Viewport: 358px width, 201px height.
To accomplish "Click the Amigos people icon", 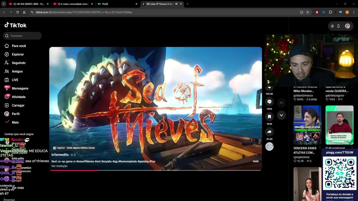I will 7,71.
